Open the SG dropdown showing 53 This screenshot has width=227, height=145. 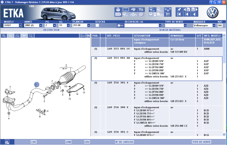click(68, 25)
